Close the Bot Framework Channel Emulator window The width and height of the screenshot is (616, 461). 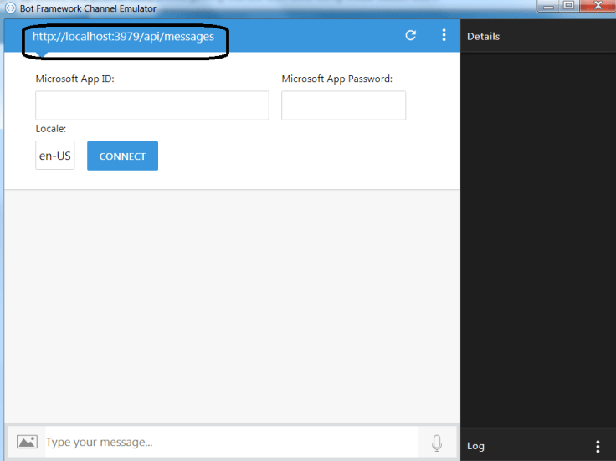point(598,6)
